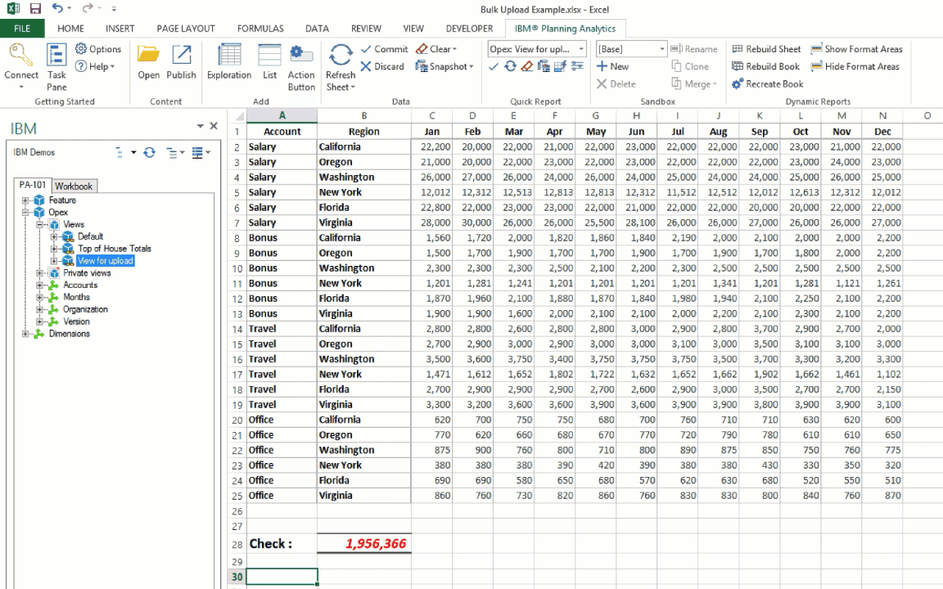Discard pending changes

coord(382,67)
